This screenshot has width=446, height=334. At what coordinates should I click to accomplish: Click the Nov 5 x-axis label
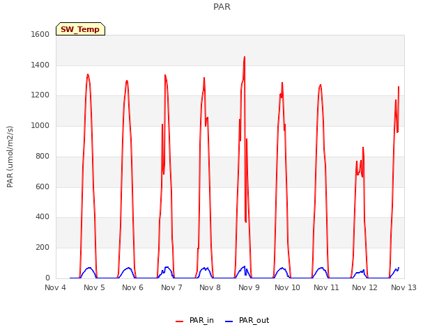click(94, 287)
